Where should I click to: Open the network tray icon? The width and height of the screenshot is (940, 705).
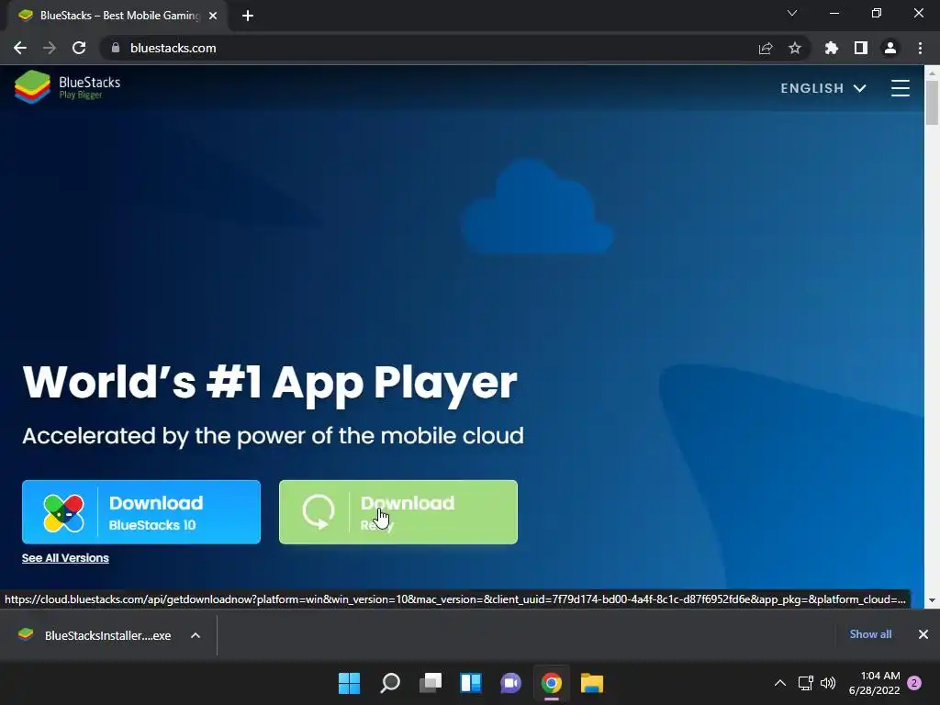click(806, 683)
